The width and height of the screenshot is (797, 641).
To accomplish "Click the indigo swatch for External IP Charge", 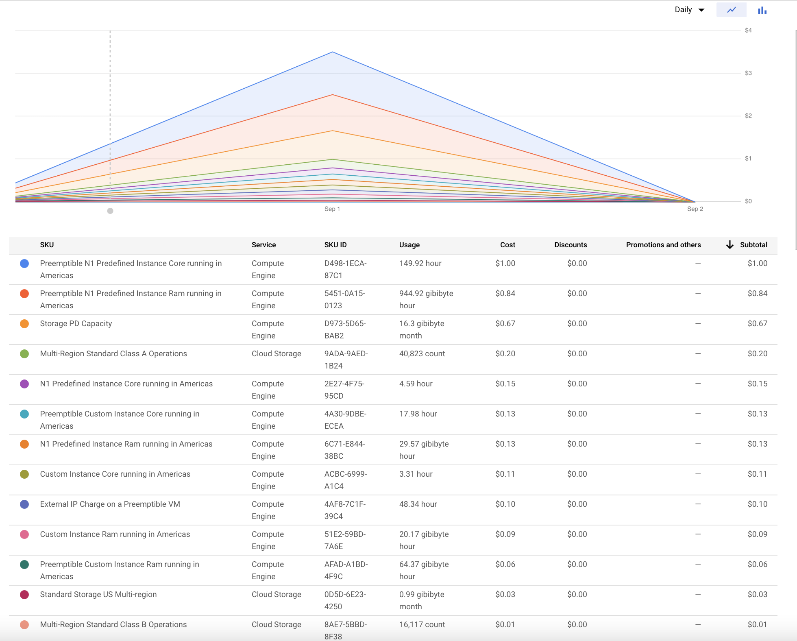I will [x=24, y=504].
